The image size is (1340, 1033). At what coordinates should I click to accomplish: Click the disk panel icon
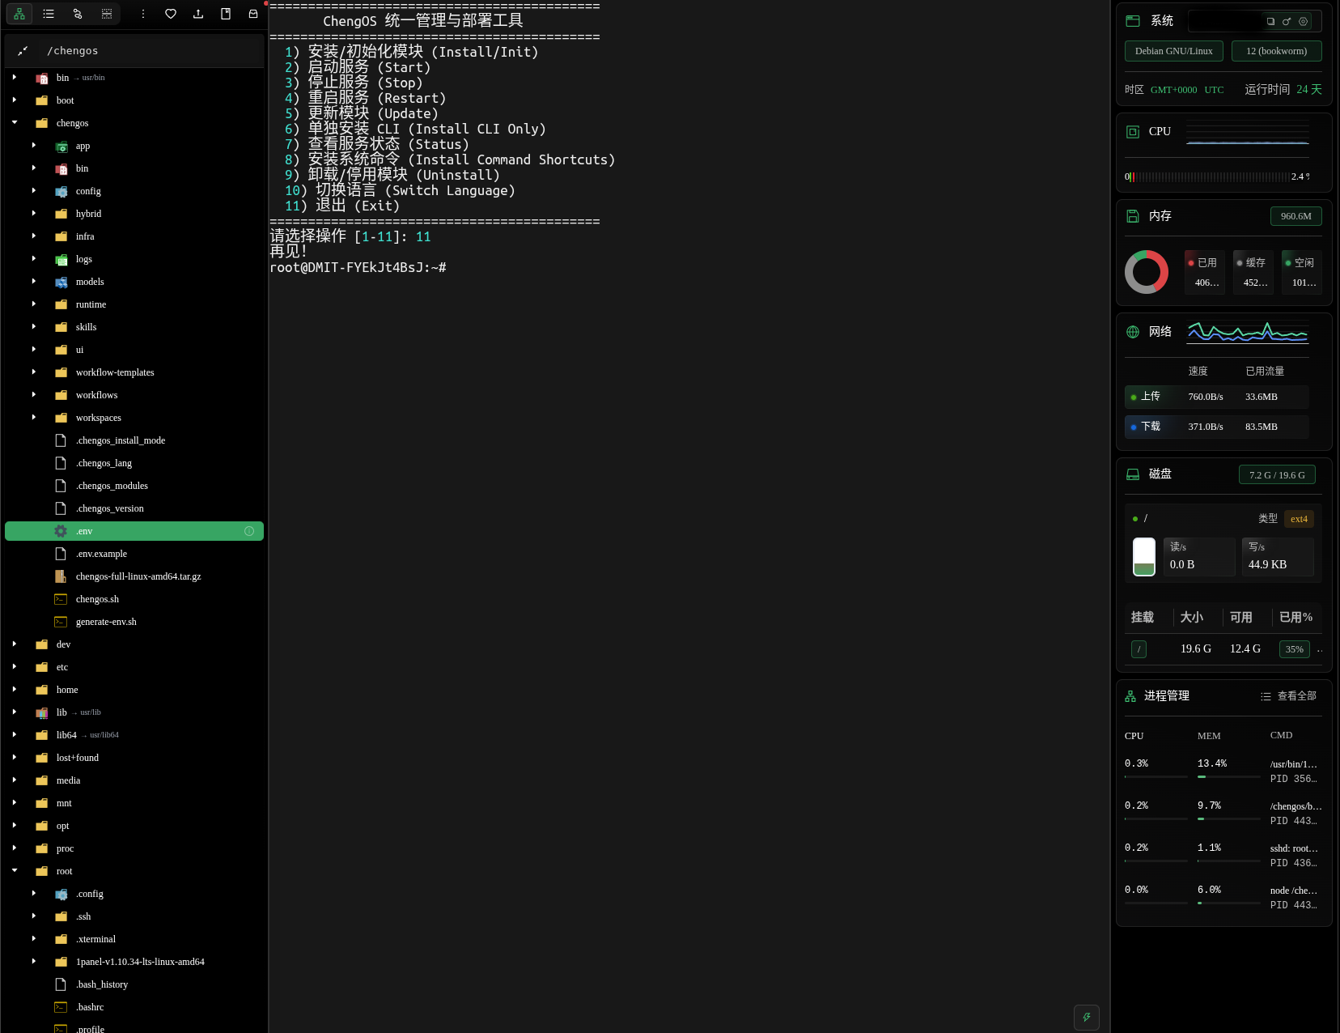click(x=1133, y=474)
